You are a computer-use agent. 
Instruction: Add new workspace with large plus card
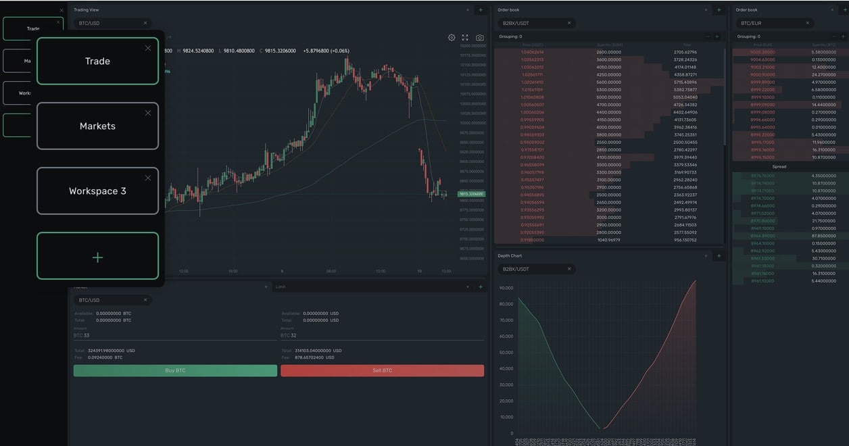[97, 256]
